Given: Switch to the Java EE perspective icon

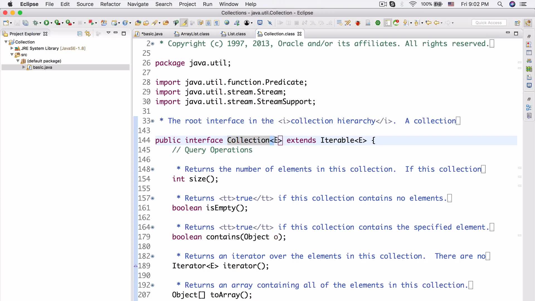Looking at the screenshot, I should tap(528, 23).
